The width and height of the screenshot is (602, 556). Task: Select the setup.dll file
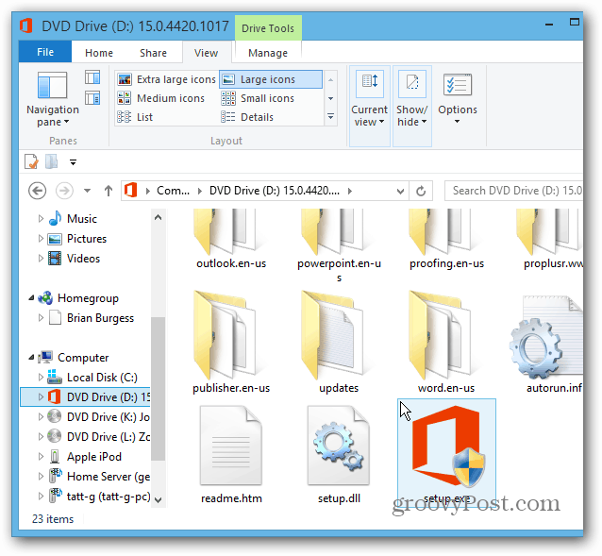point(339,455)
